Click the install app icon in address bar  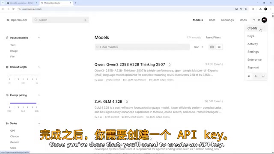[x=236, y=9]
